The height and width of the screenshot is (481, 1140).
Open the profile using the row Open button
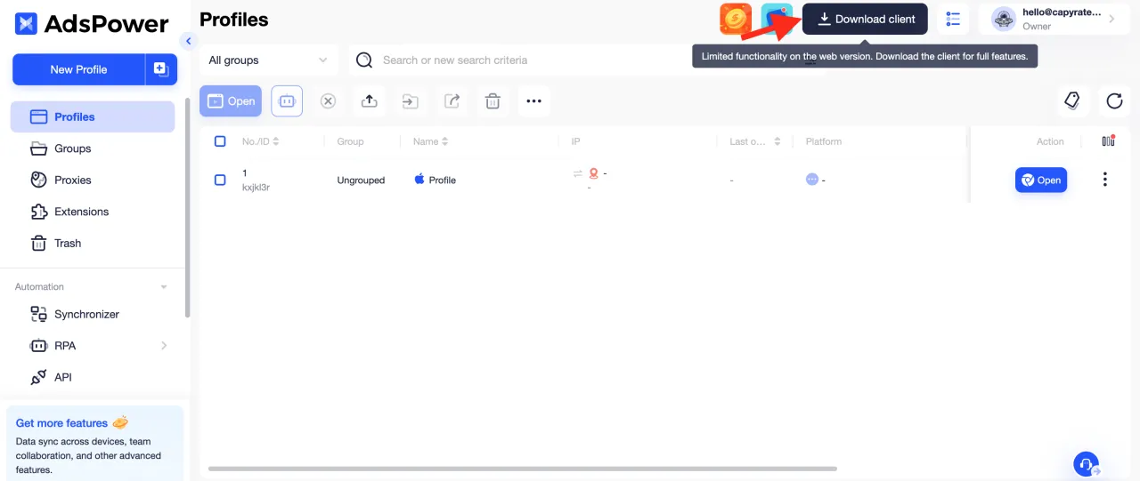1041,180
